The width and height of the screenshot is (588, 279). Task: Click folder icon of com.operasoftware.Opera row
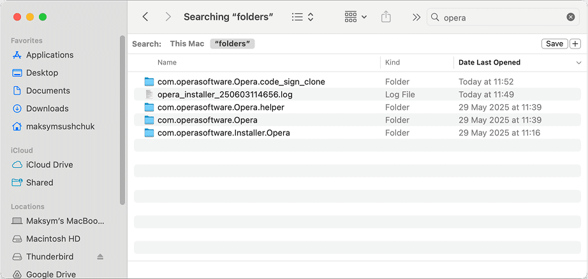(x=149, y=120)
